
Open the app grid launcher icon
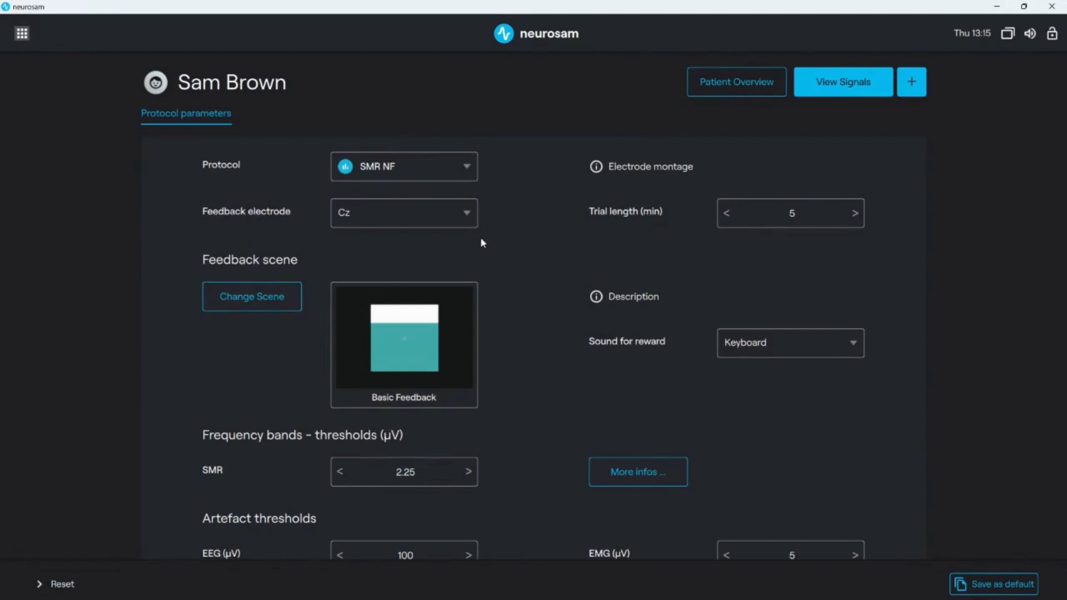point(22,33)
